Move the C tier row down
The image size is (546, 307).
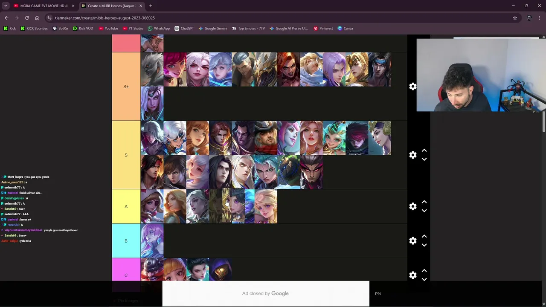pos(424,279)
